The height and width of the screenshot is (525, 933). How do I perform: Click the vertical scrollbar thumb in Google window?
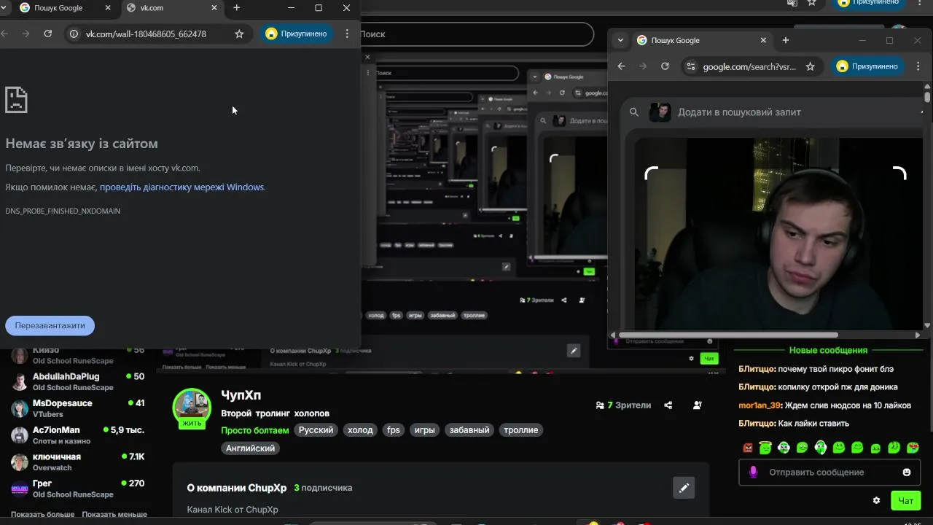click(927, 96)
